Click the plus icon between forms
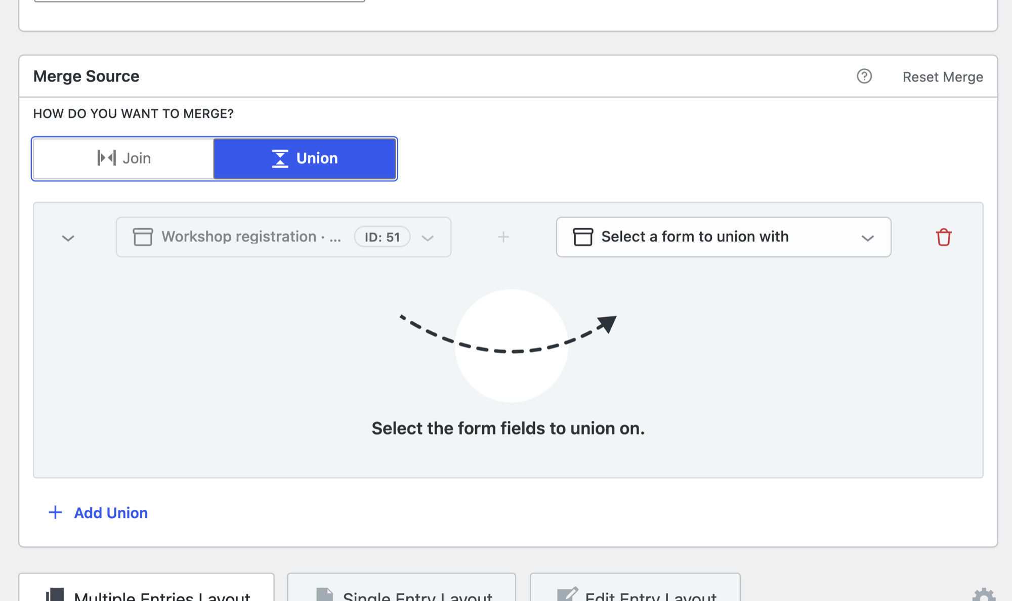This screenshot has width=1012, height=601. pyautogui.click(x=503, y=237)
